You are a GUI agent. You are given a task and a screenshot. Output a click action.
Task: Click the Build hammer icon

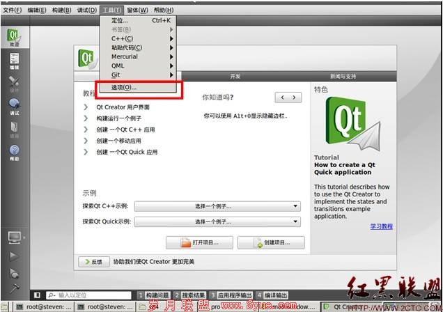[x=14, y=288]
